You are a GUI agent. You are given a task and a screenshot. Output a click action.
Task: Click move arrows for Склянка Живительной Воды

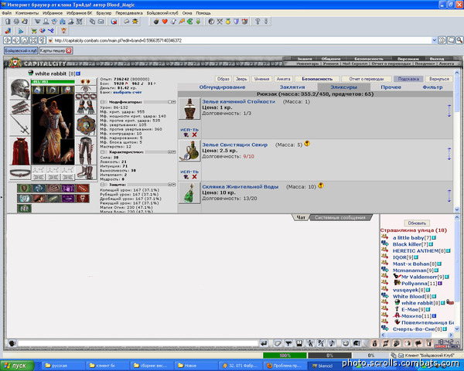[x=449, y=196]
